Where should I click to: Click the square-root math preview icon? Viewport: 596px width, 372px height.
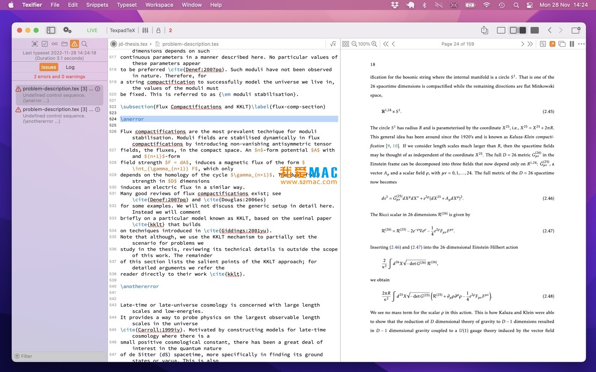[333, 44]
